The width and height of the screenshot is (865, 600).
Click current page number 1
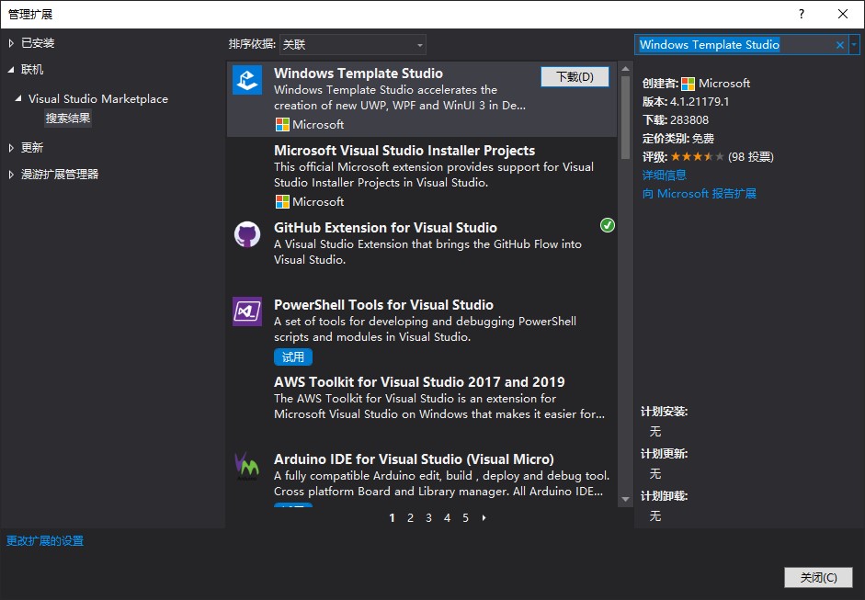pyautogui.click(x=392, y=518)
